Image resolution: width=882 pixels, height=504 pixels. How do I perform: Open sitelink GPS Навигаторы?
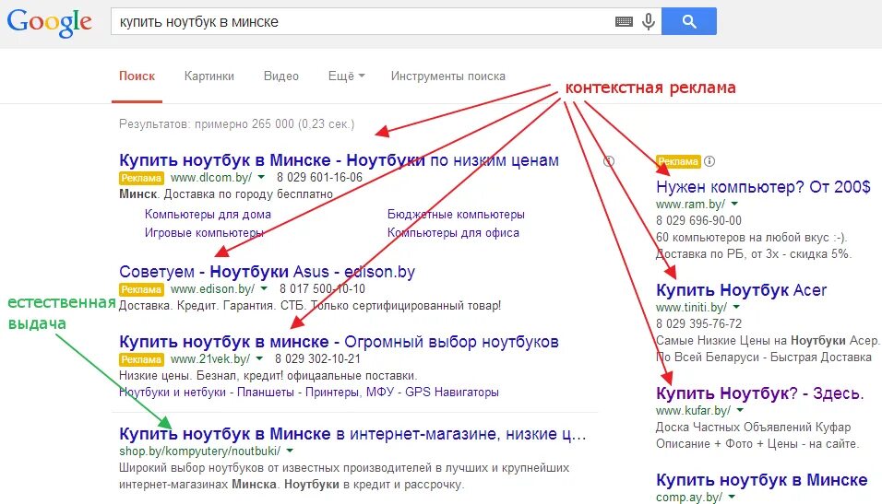452,393
